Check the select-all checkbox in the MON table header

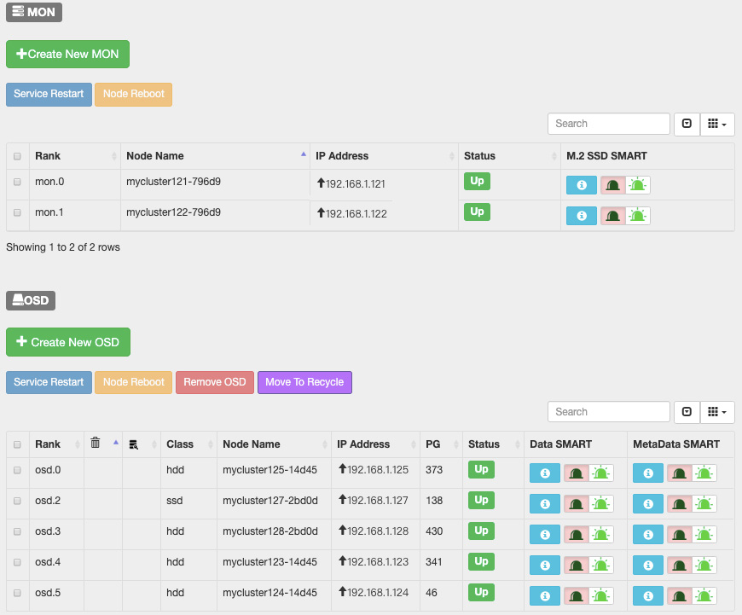(17, 156)
